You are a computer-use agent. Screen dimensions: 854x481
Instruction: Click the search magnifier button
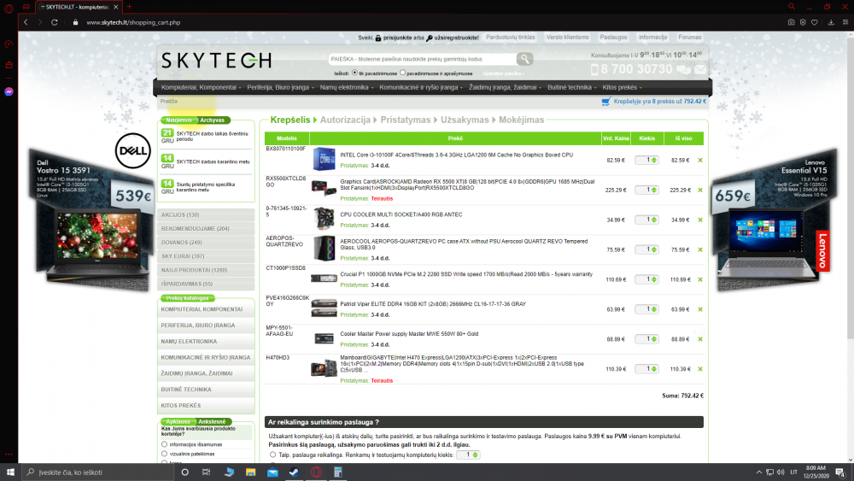click(524, 59)
